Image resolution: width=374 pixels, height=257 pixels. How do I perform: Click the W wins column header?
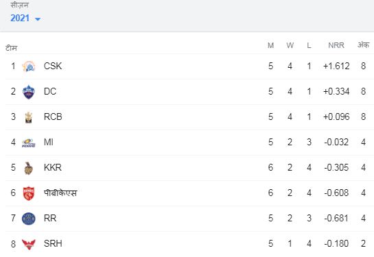click(x=290, y=45)
